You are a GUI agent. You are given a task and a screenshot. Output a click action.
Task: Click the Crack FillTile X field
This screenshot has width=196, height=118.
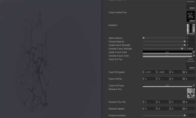[x=150, y=79]
